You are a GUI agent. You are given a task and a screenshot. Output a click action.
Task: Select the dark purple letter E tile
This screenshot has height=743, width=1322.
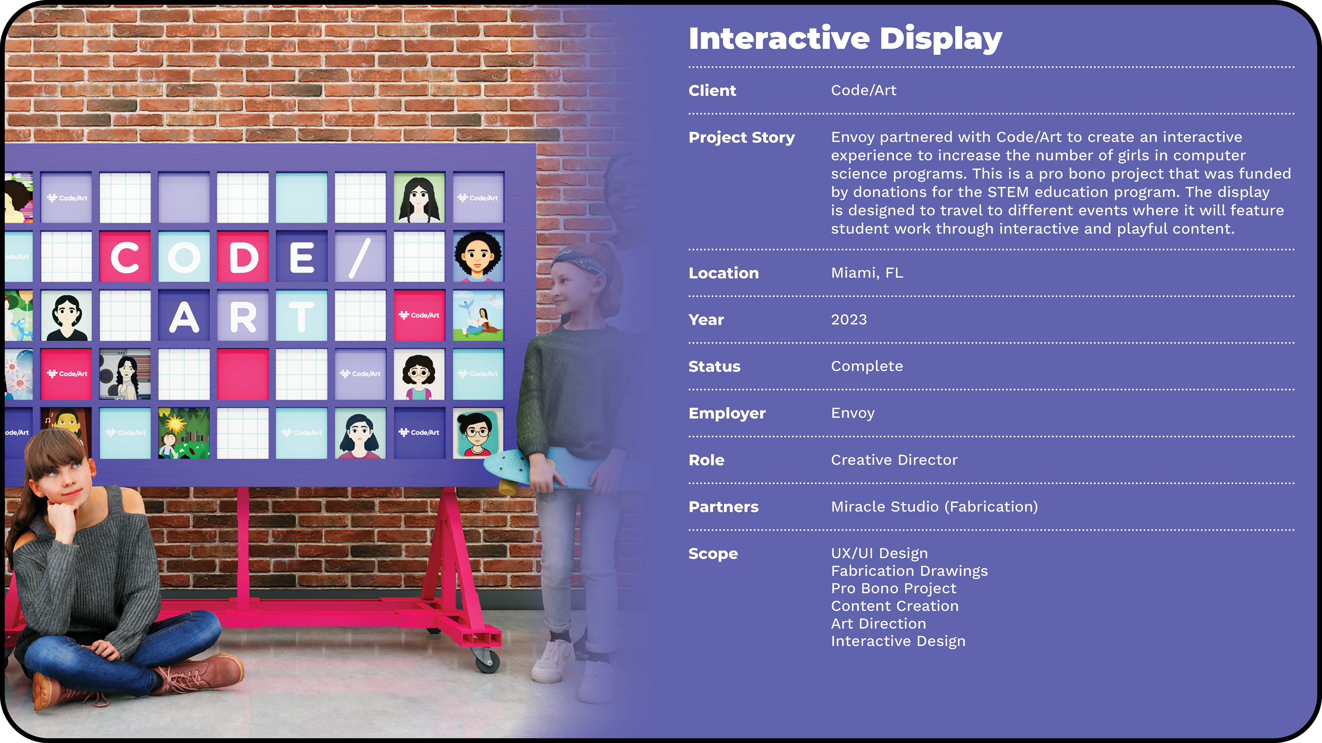pos(301,256)
